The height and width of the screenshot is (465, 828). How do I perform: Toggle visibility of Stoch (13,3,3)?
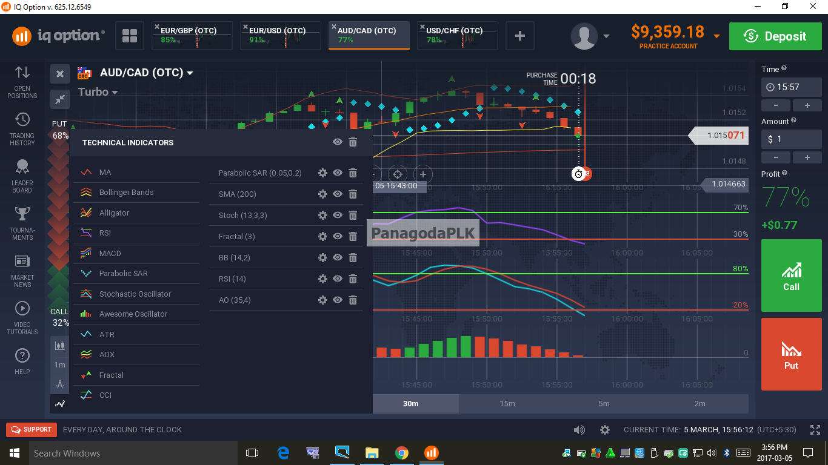click(338, 215)
